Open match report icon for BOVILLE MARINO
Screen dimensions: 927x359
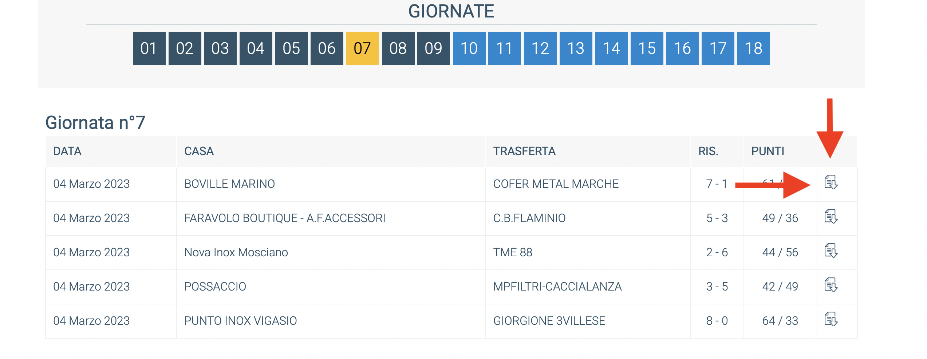tap(831, 182)
